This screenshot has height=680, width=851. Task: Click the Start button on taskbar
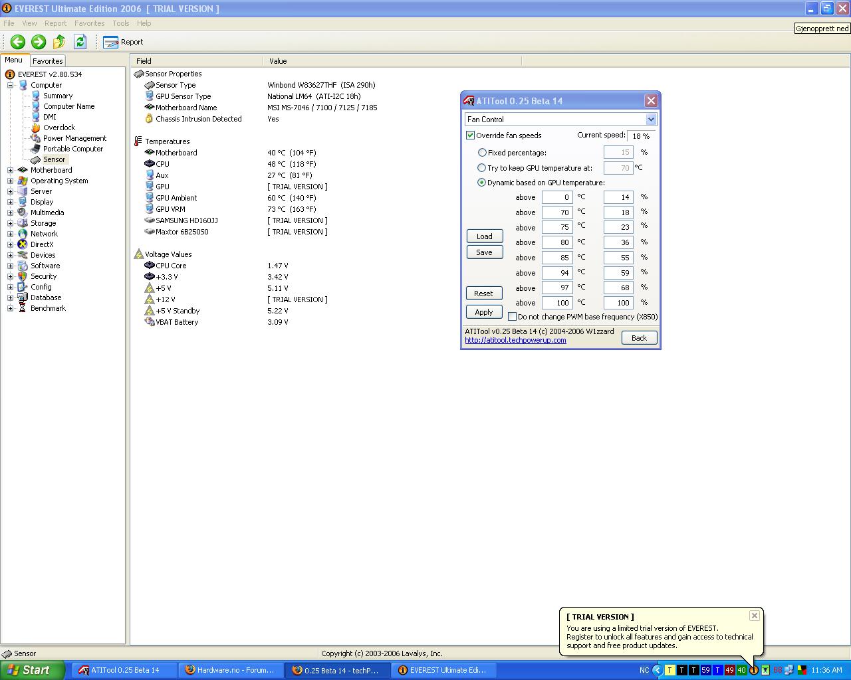pyautogui.click(x=33, y=670)
